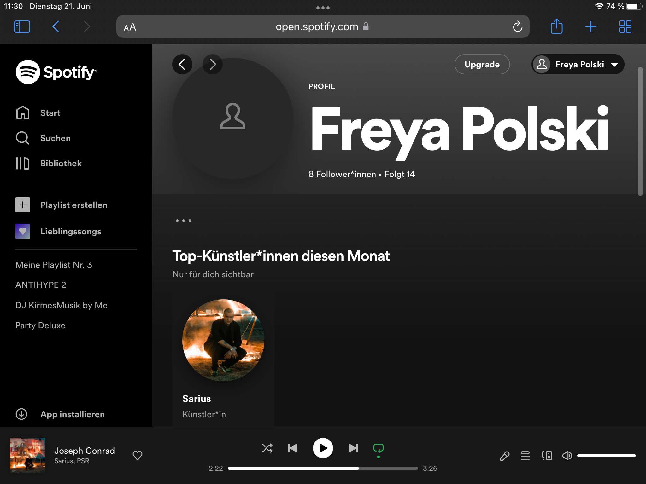Open connect to a device icon
646x484 pixels.
coord(547,456)
